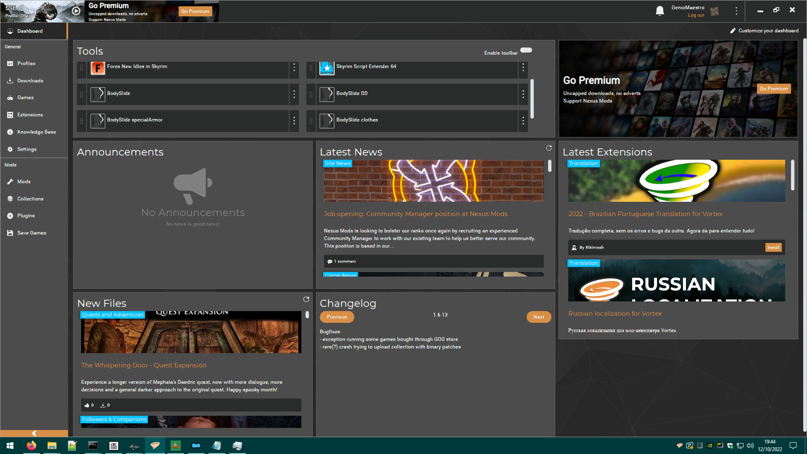
Task: Open options menu for BodySlide clothes
Action: (523, 121)
